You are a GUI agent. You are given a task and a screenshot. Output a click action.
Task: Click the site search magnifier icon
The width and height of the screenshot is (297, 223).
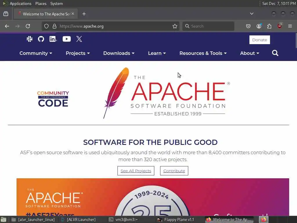pyautogui.click(x=275, y=53)
